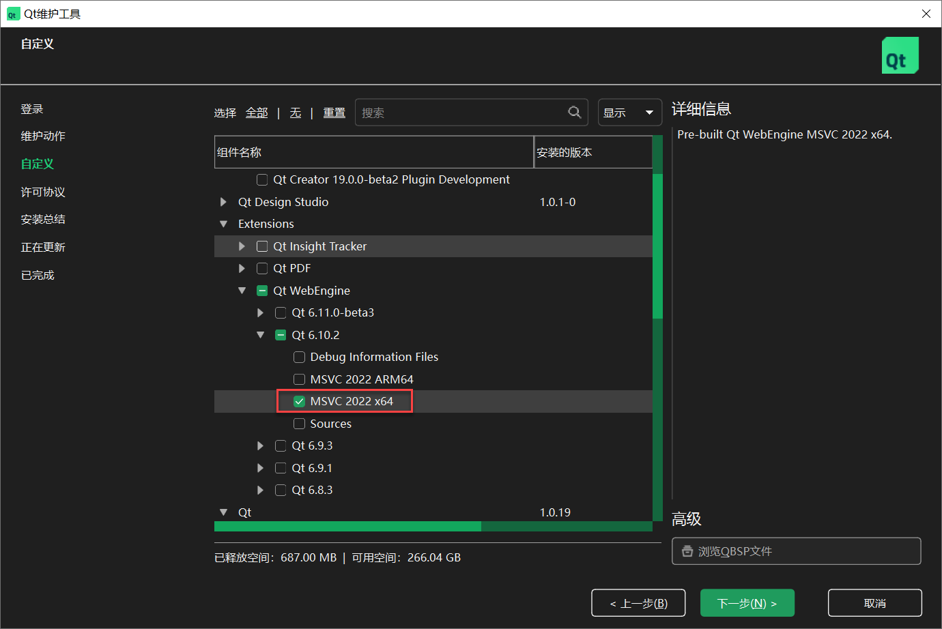Screen dimensions: 942x629
Task: Click the vertical scrollbar thumb
Action: click(657, 246)
